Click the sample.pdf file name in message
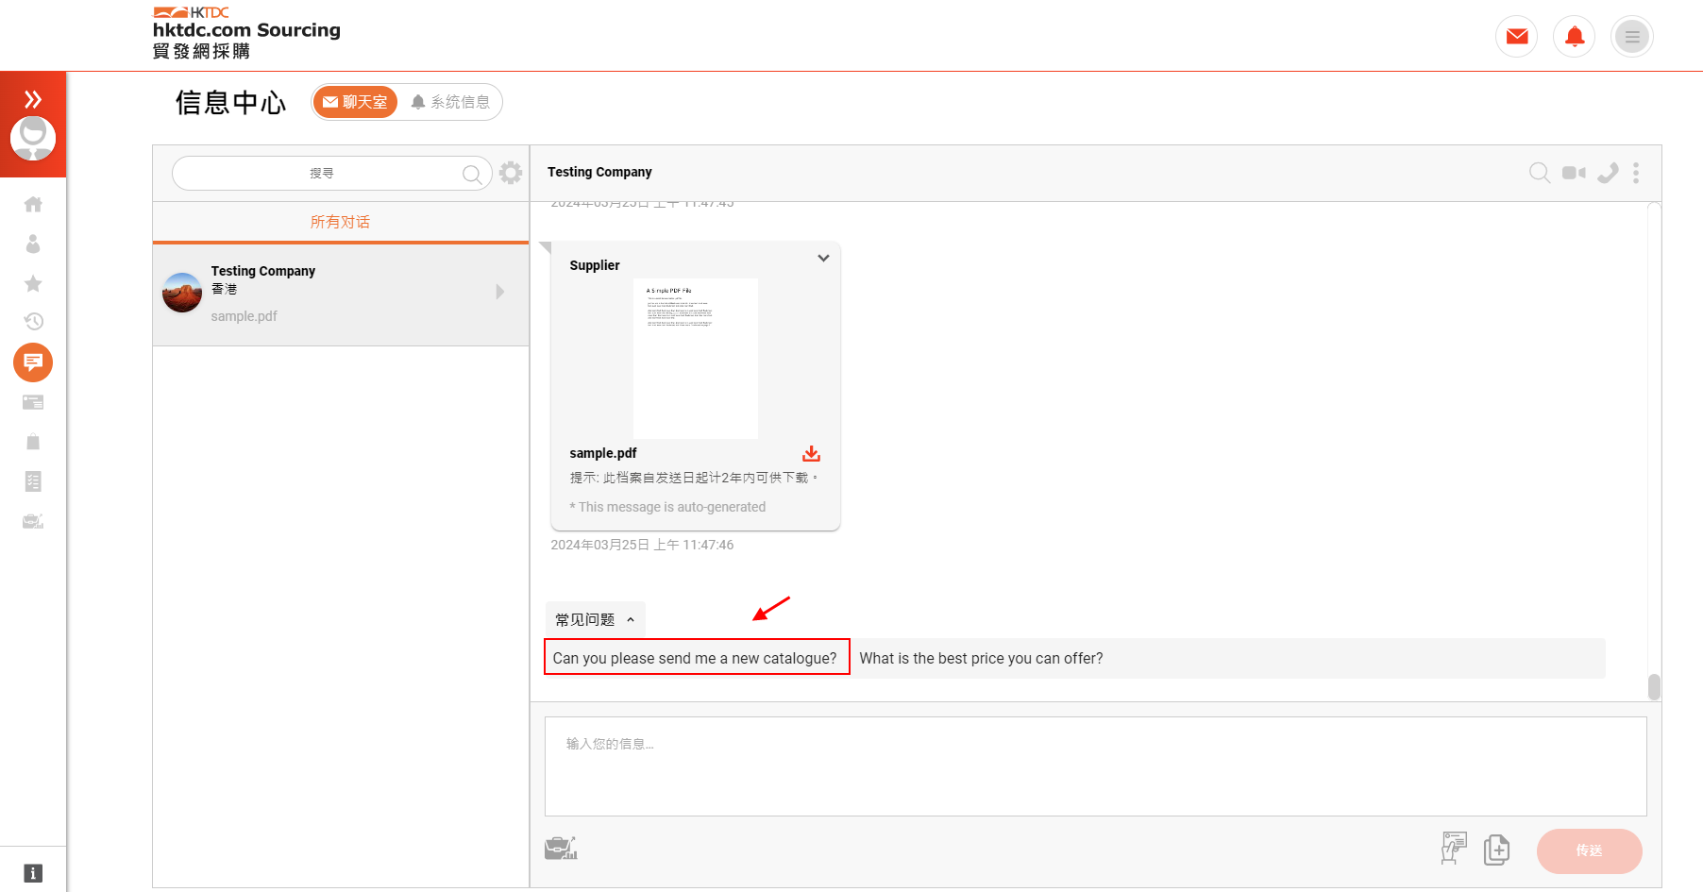1703x892 pixels. (x=602, y=453)
